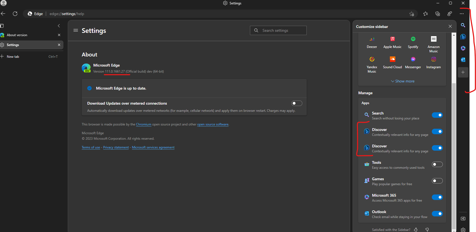Add Apple Music to sidebar

pos(393,39)
